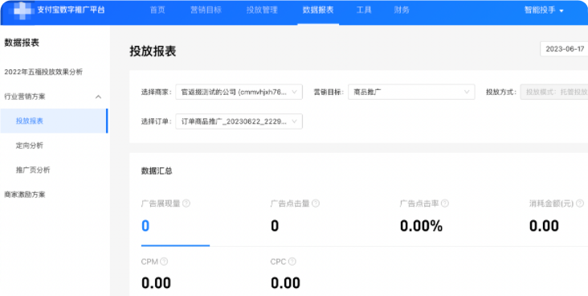Open help icon next to 消耗金额(元)
Screen dimensions: 588x296
pos(580,203)
